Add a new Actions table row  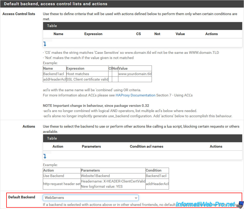click(x=45, y=156)
